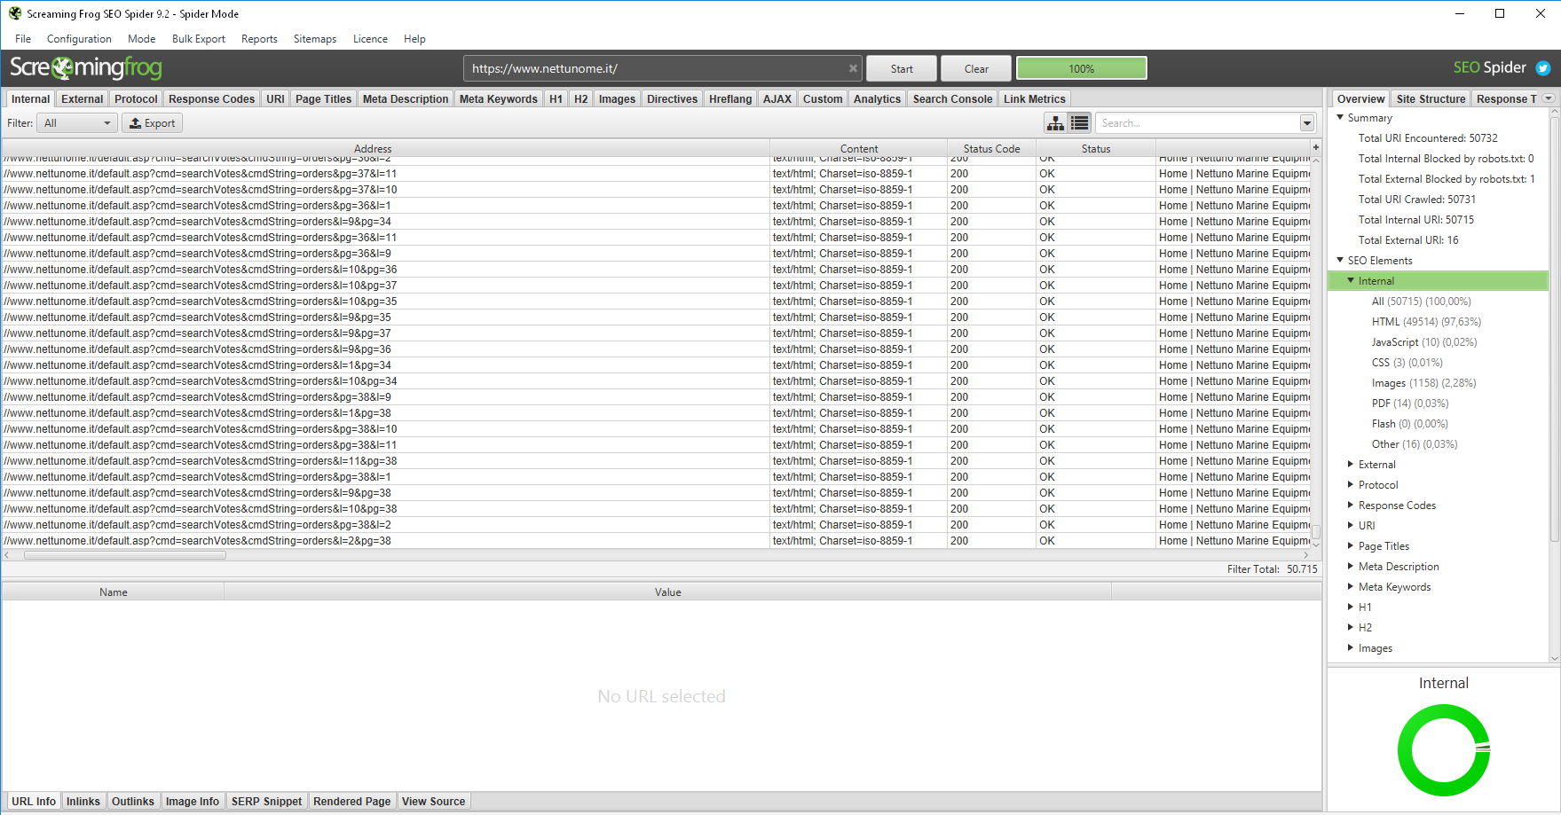Open the Link Metrics tab

click(1034, 98)
